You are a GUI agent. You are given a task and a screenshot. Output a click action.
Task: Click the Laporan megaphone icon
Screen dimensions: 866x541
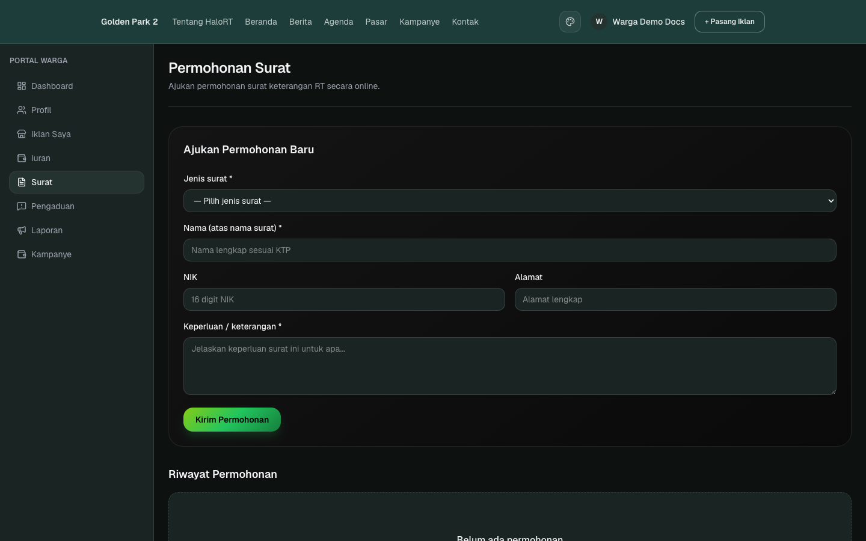22,230
